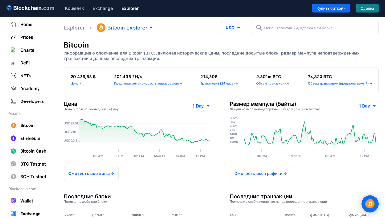Click the Майнер column header
This screenshot has width=385, height=218.
click(137, 215)
